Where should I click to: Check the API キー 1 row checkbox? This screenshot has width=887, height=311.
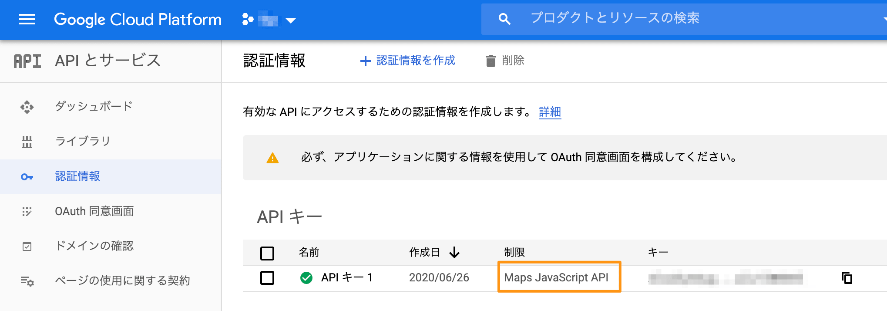click(x=267, y=277)
